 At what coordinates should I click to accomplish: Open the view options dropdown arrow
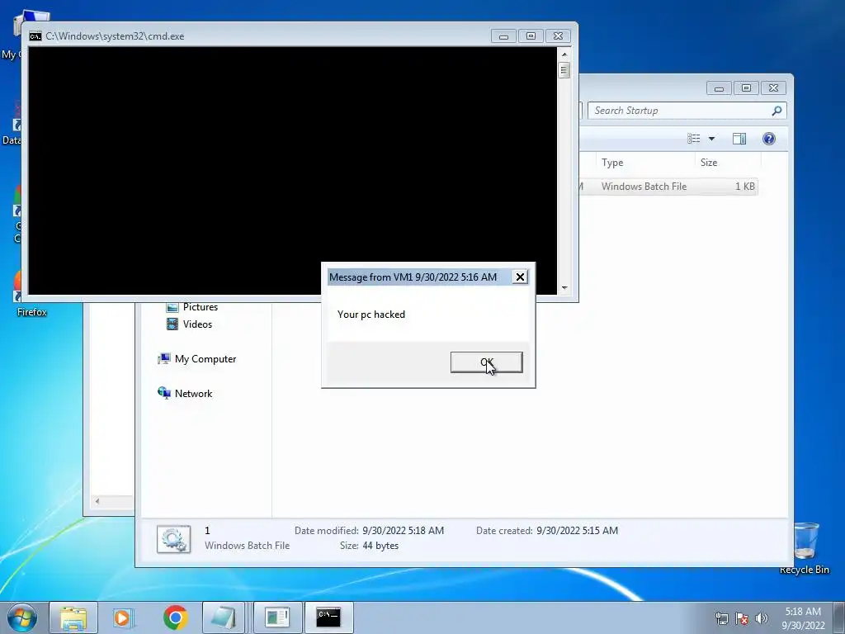[x=711, y=139]
